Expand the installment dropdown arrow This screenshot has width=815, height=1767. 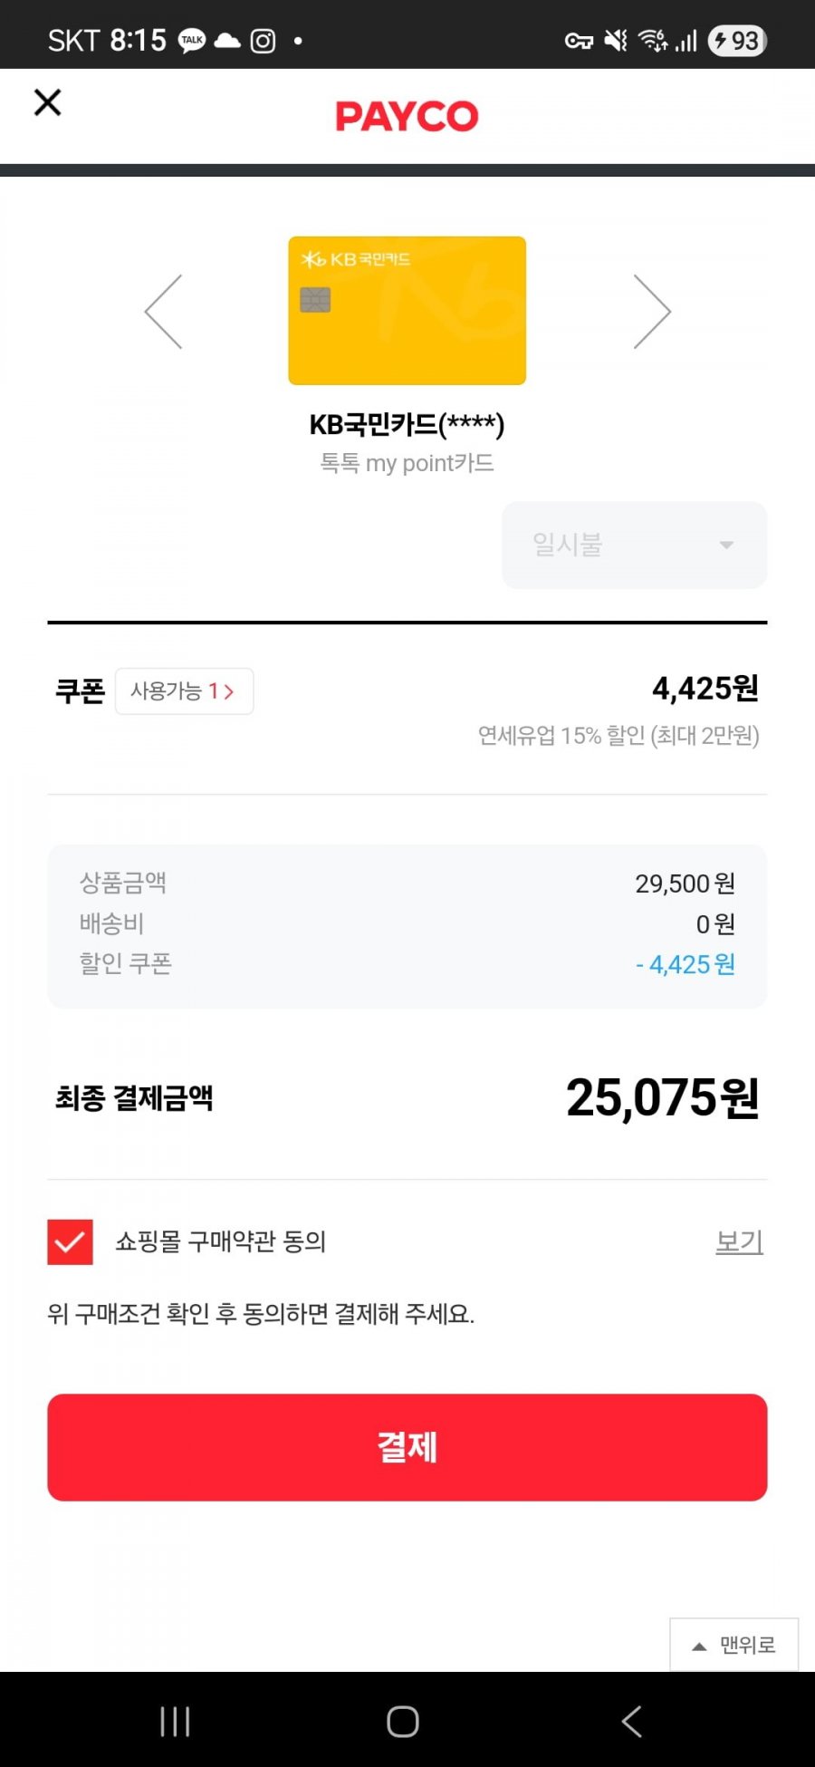(x=726, y=545)
